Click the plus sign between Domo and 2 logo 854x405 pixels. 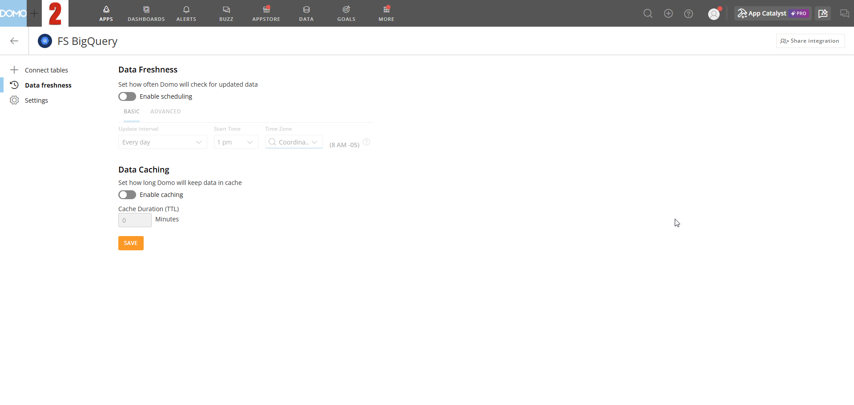coord(34,13)
